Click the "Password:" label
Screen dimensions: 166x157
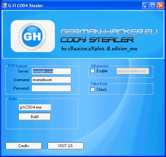tap(21, 88)
